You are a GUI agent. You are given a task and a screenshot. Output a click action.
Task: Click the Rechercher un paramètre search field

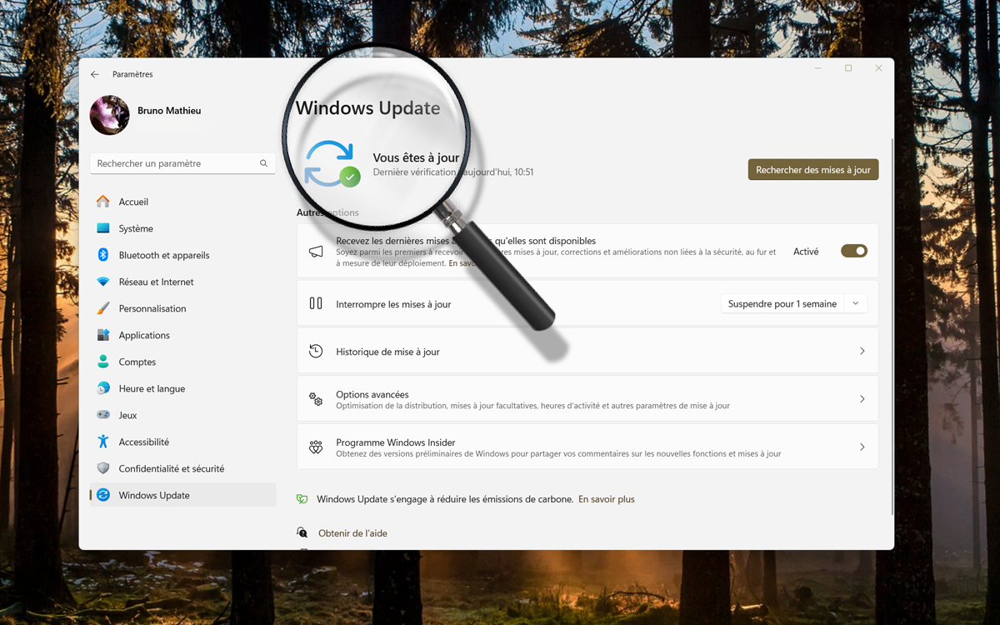tap(183, 163)
